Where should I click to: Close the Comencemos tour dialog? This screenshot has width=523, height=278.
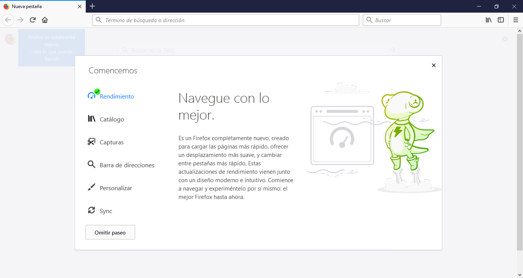[433, 65]
